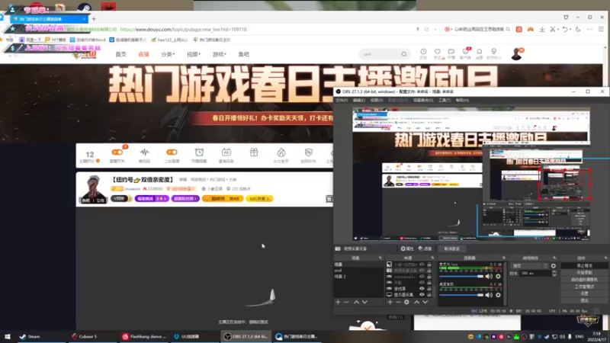Expand the 游戏 dropdown in Douyu navigation

coord(219,54)
